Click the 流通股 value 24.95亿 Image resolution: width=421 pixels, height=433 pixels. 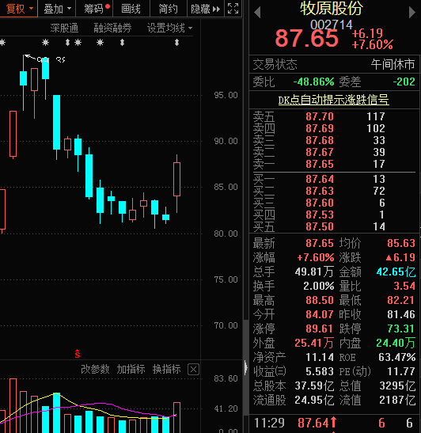314,400
